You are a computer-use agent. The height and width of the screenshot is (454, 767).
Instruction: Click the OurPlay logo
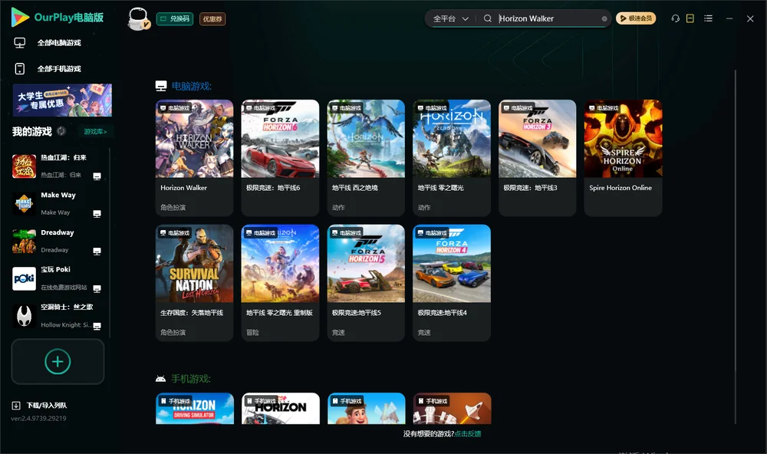pyautogui.click(x=58, y=17)
